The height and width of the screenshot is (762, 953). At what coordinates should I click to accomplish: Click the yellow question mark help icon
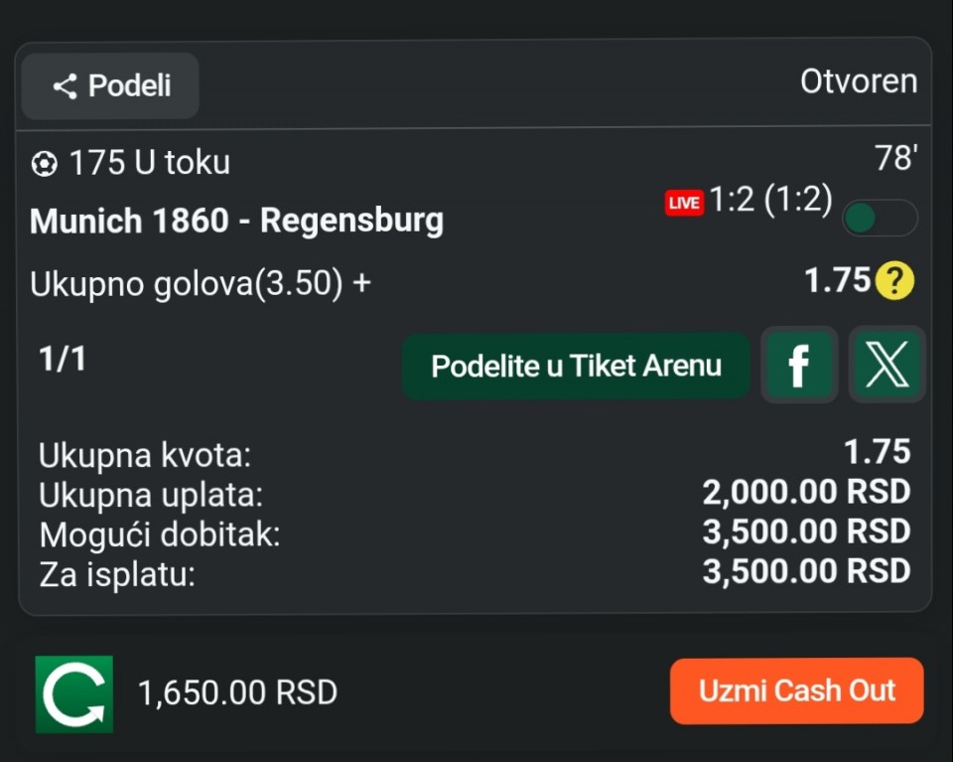[x=894, y=282]
